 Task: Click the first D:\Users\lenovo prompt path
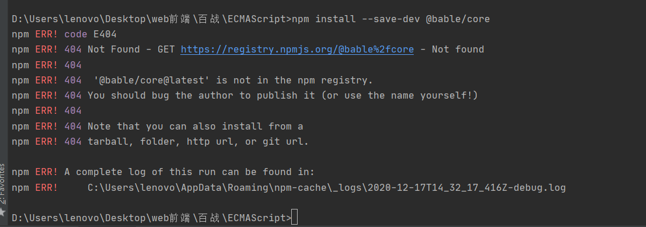coord(152,19)
